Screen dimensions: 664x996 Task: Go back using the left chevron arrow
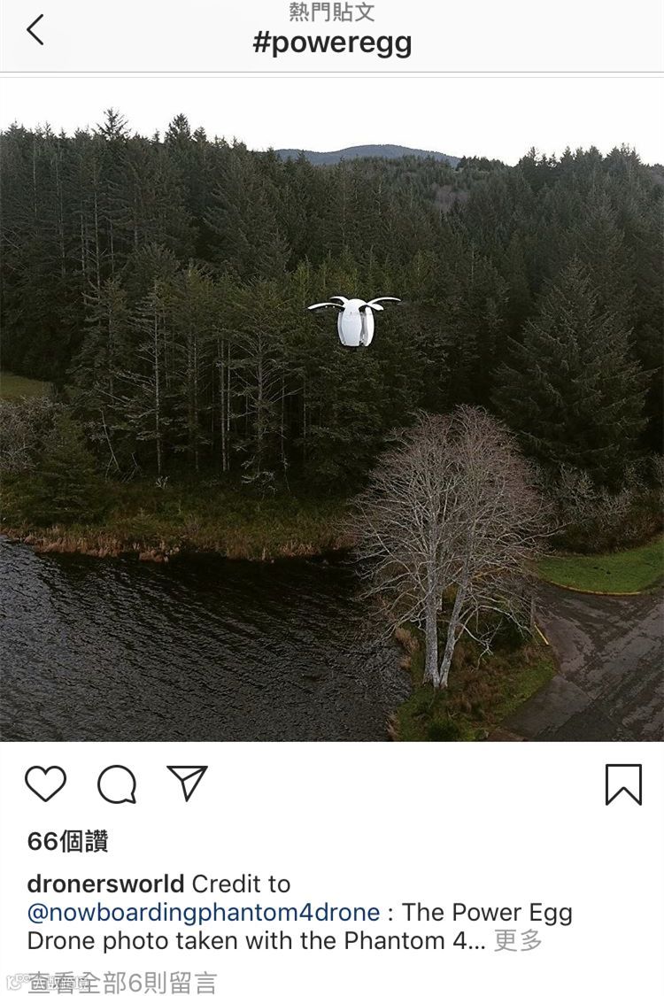(35, 29)
